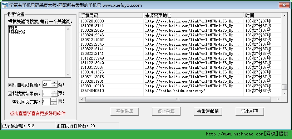Viewport: 292px width, 139px height.
Task: Click the keyword box scroll-up arrow
Action: 68,29
